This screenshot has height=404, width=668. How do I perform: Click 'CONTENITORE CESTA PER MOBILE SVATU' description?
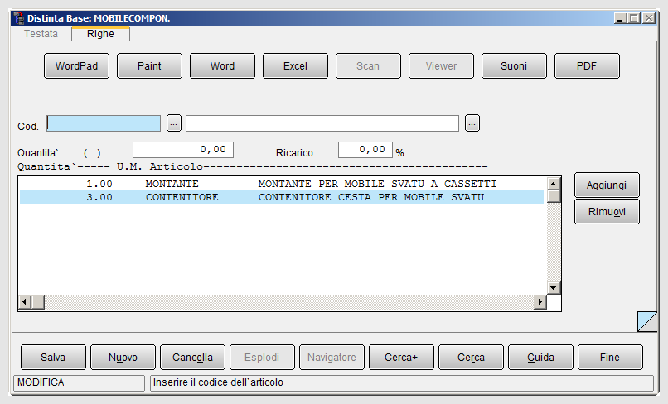point(371,197)
